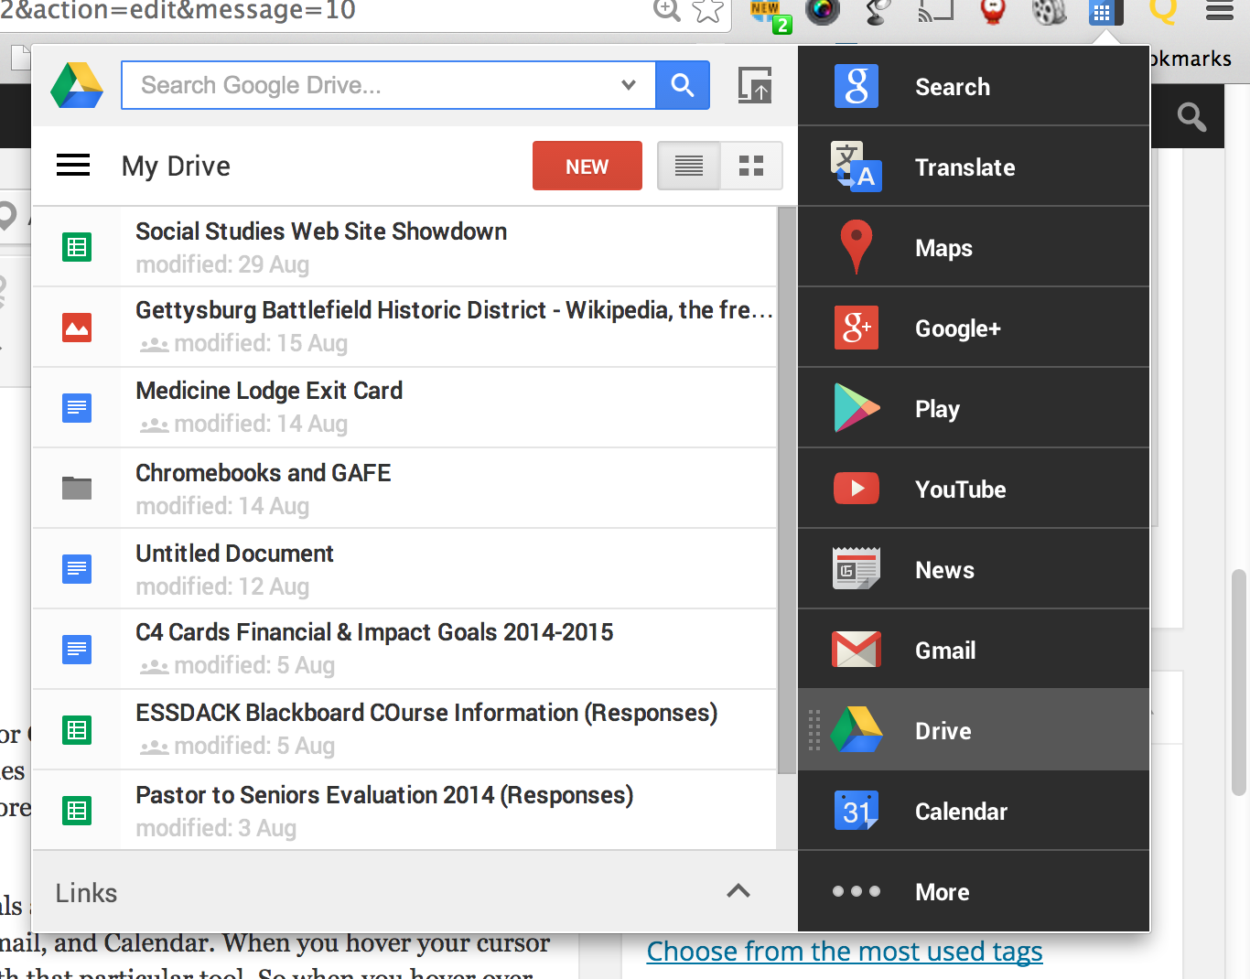Select YouTube in the apps menu

point(974,489)
